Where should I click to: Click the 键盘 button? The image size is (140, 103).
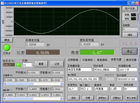coord(7,40)
